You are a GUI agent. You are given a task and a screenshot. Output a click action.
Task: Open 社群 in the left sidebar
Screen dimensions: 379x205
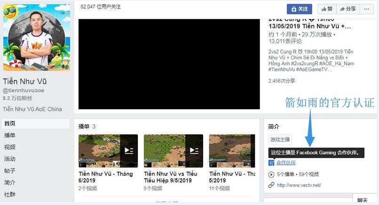[x=10, y=194]
